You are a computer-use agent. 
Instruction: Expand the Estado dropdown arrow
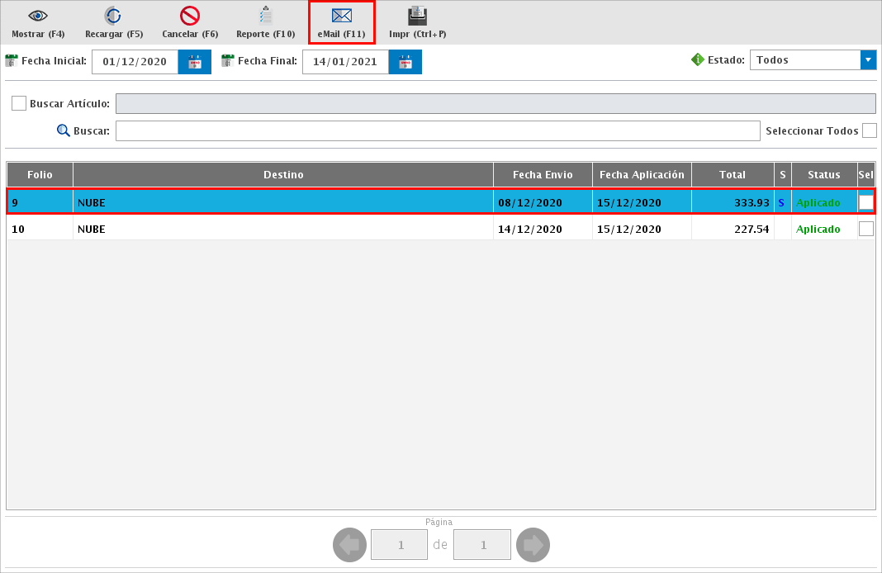coord(868,60)
